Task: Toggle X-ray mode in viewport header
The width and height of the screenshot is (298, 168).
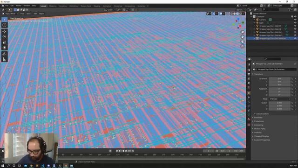Action: (x=228, y=14)
